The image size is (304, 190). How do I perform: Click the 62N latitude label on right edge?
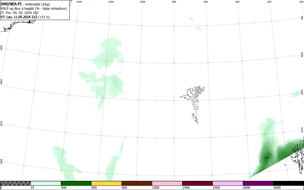(302, 92)
